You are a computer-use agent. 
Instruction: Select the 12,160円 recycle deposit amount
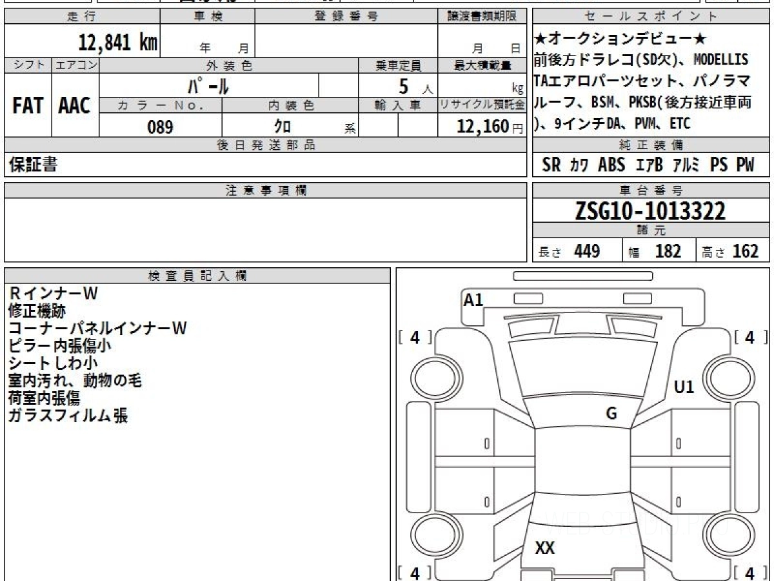click(x=481, y=127)
